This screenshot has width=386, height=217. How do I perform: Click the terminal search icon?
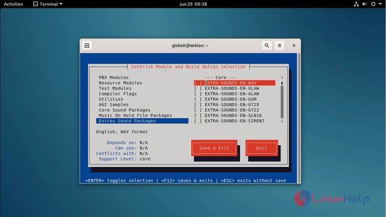267,46
